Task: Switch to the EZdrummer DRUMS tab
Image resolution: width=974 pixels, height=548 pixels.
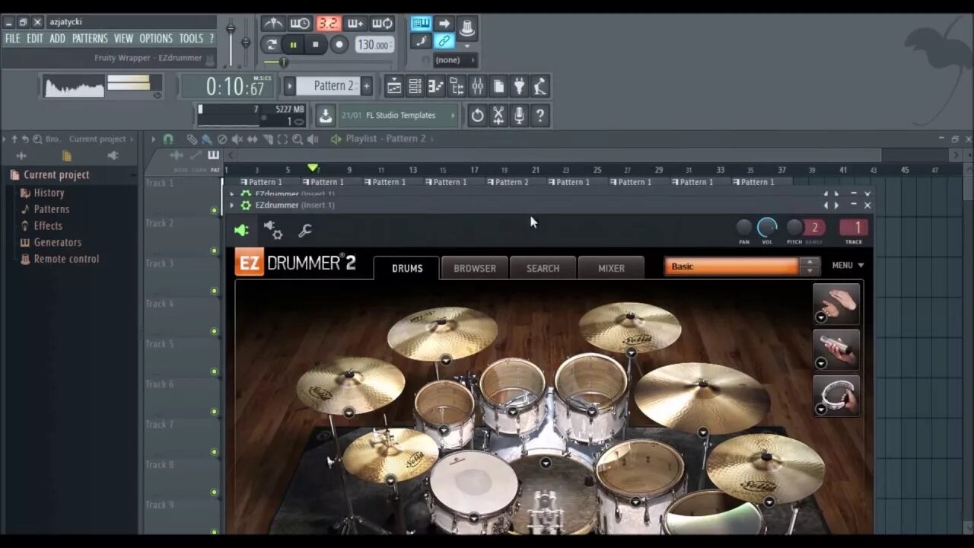Action: [x=407, y=268]
